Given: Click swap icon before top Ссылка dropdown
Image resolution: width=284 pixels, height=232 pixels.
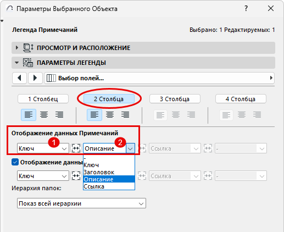Looking at the screenshot, I should coord(142,148).
